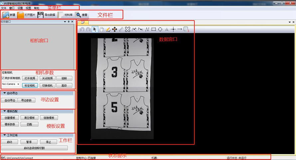Select the four-way move arrows tool
This screenshot has width=296, height=160.
click(x=114, y=29)
